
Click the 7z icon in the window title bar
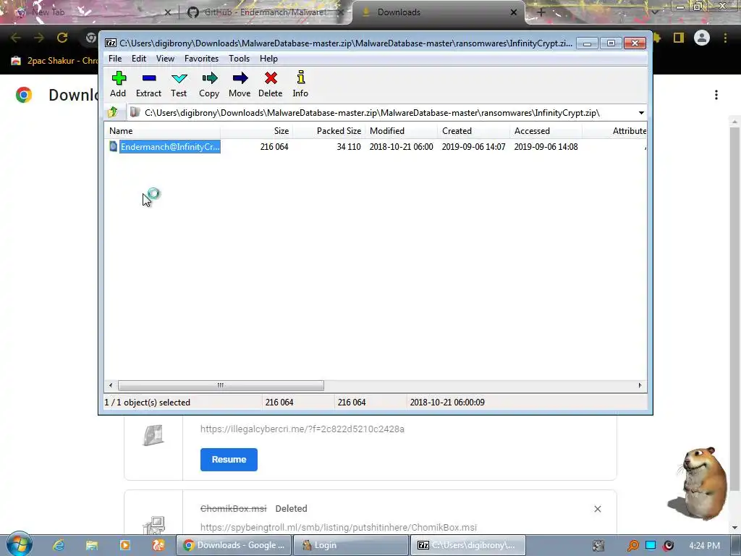pyautogui.click(x=111, y=43)
